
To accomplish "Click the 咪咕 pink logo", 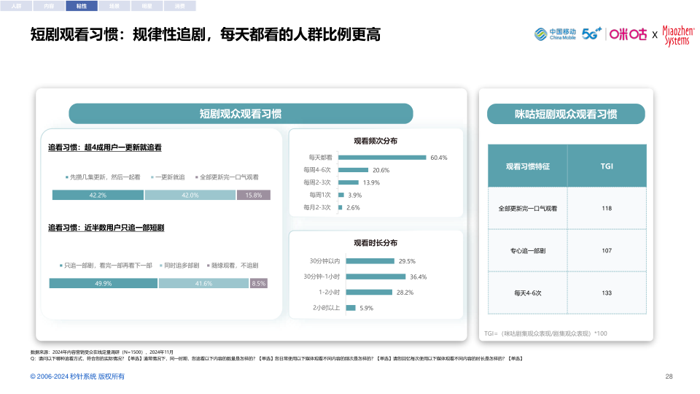I will pyautogui.click(x=628, y=34).
